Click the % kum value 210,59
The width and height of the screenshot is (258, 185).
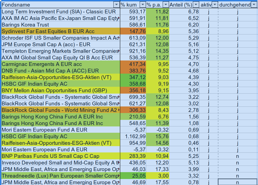coord(133,117)
